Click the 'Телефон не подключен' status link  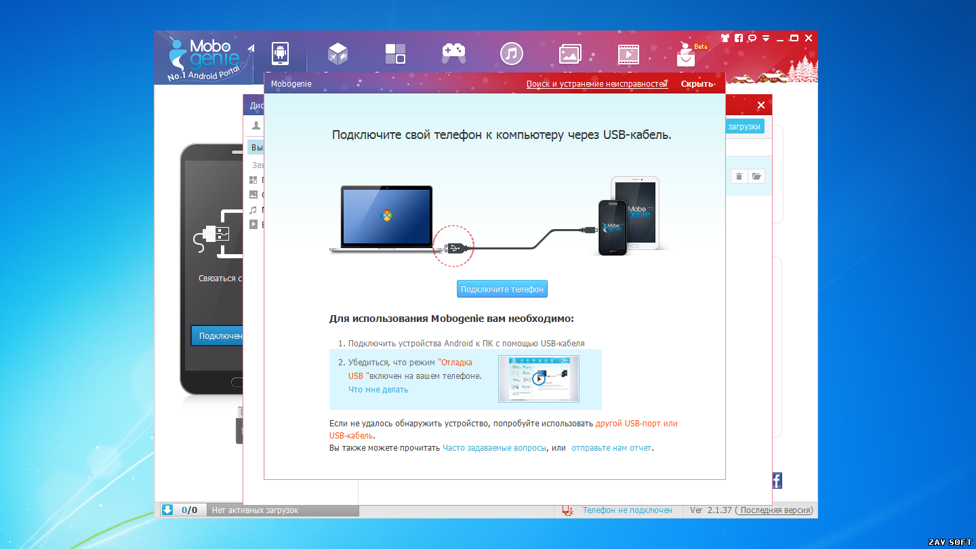coord(628,510)
